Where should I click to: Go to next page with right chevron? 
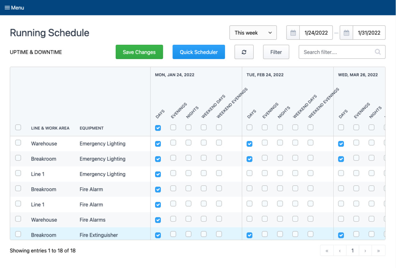coord(365,250)
